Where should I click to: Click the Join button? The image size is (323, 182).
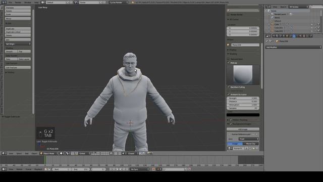click(x=18, y=39)
